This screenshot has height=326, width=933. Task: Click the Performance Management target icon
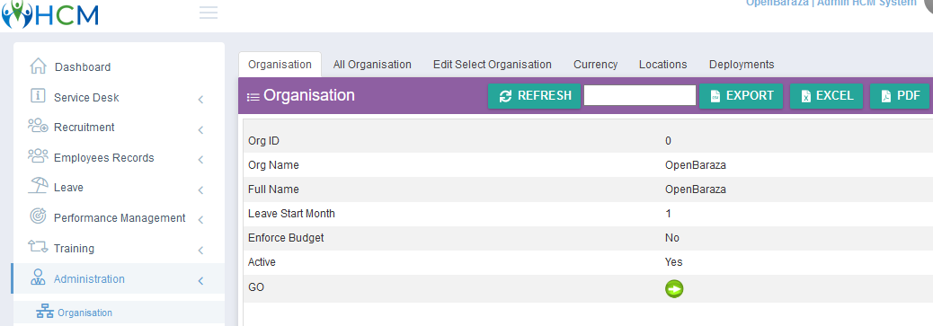(38, 216)
